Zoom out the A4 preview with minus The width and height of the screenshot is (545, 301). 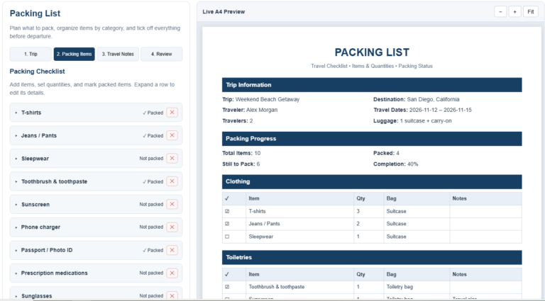click(500, 11)
